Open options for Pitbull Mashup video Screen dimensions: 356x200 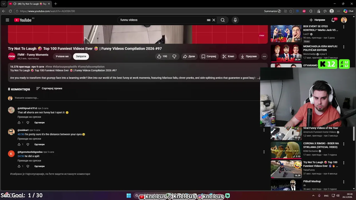(x=344, y=182)
